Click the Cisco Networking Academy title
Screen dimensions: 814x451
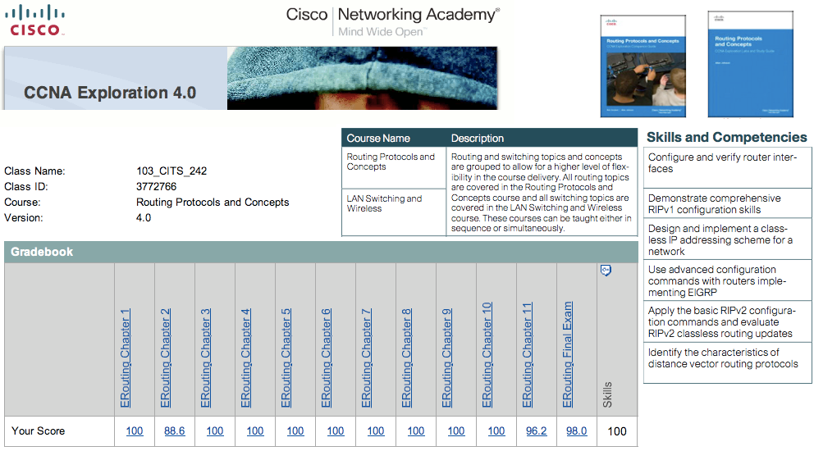pyautogui.click(x=393, y=14)
